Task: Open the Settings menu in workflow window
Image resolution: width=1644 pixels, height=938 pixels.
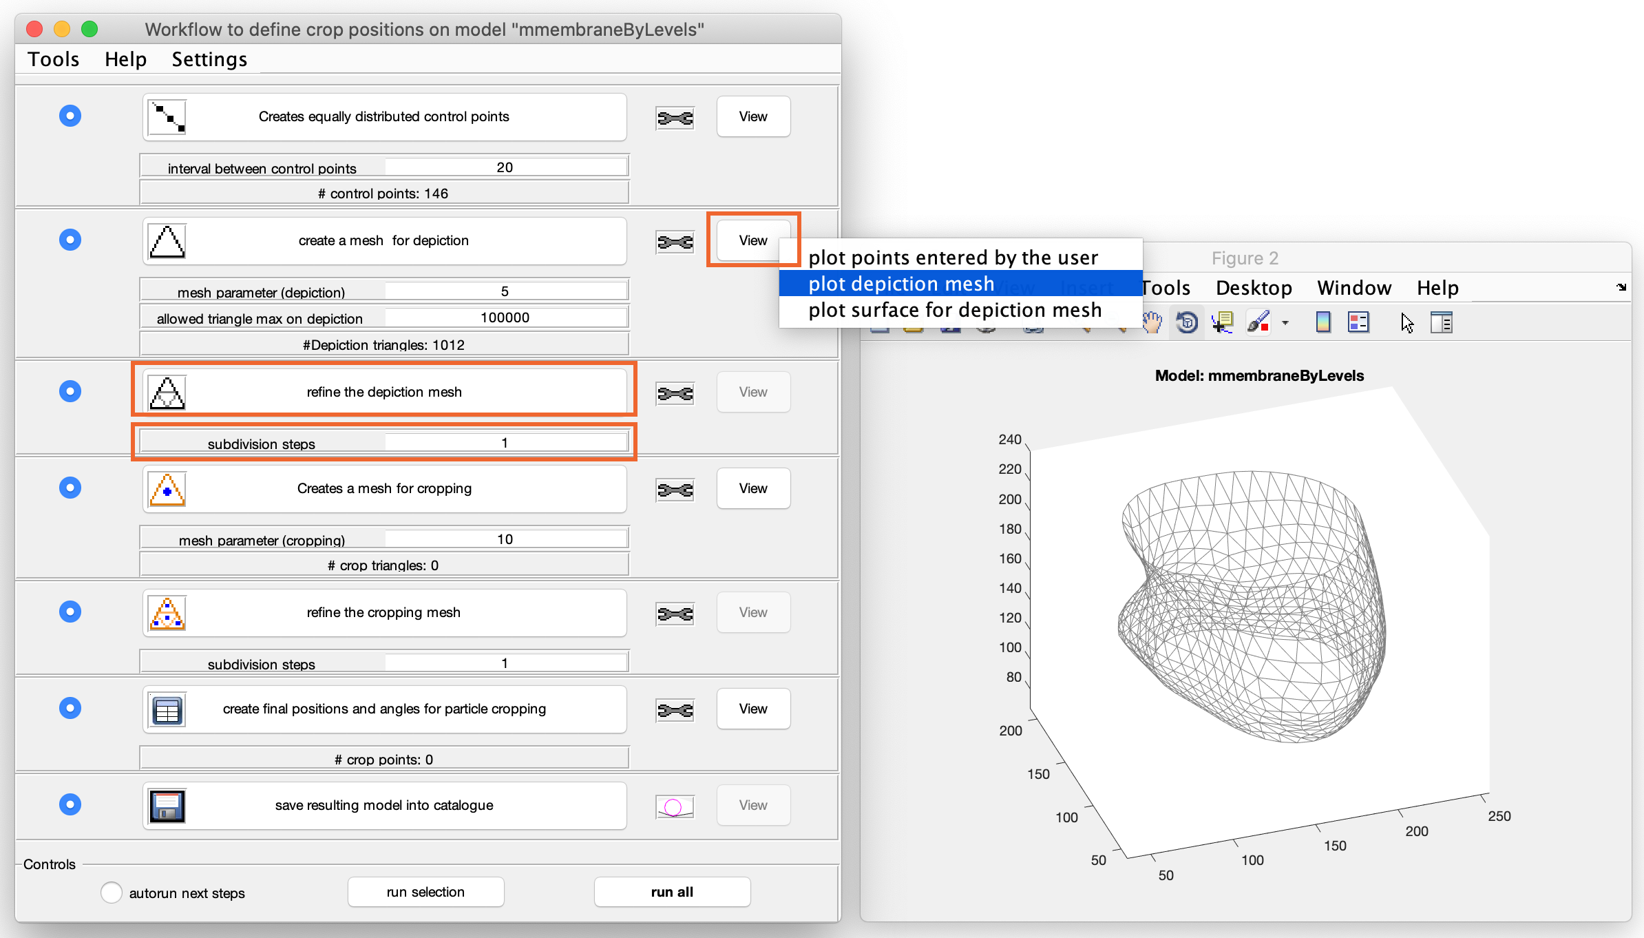Action: pyautogui.click(x=209, y=59)
